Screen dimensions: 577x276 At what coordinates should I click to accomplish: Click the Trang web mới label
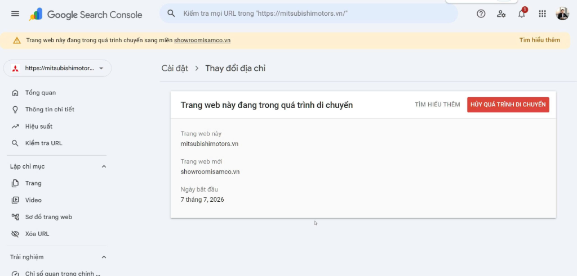point(202,161)
